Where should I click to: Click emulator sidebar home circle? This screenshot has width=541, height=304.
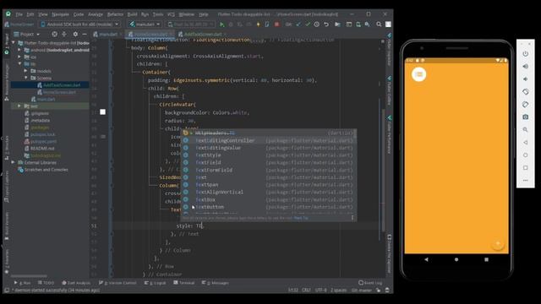click(x=526, y=155)
